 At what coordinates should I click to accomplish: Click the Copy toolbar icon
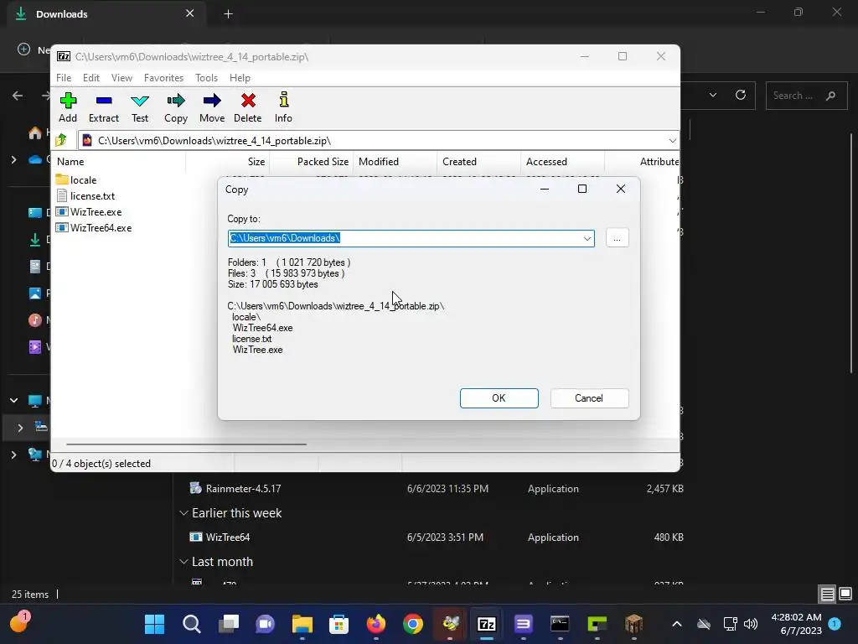point(176,107)
